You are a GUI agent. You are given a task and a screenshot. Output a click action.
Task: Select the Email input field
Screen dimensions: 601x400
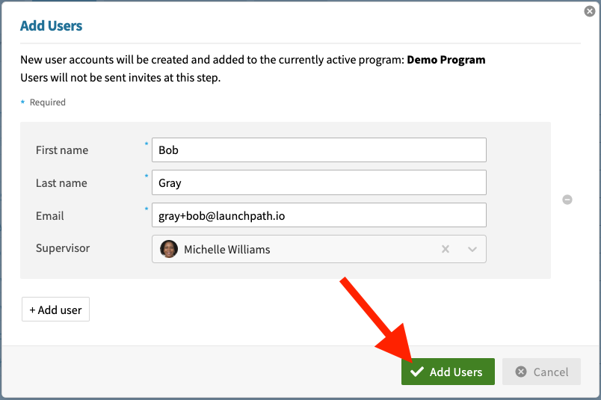[318, 215]
